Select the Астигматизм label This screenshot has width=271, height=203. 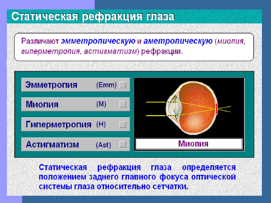52,145
